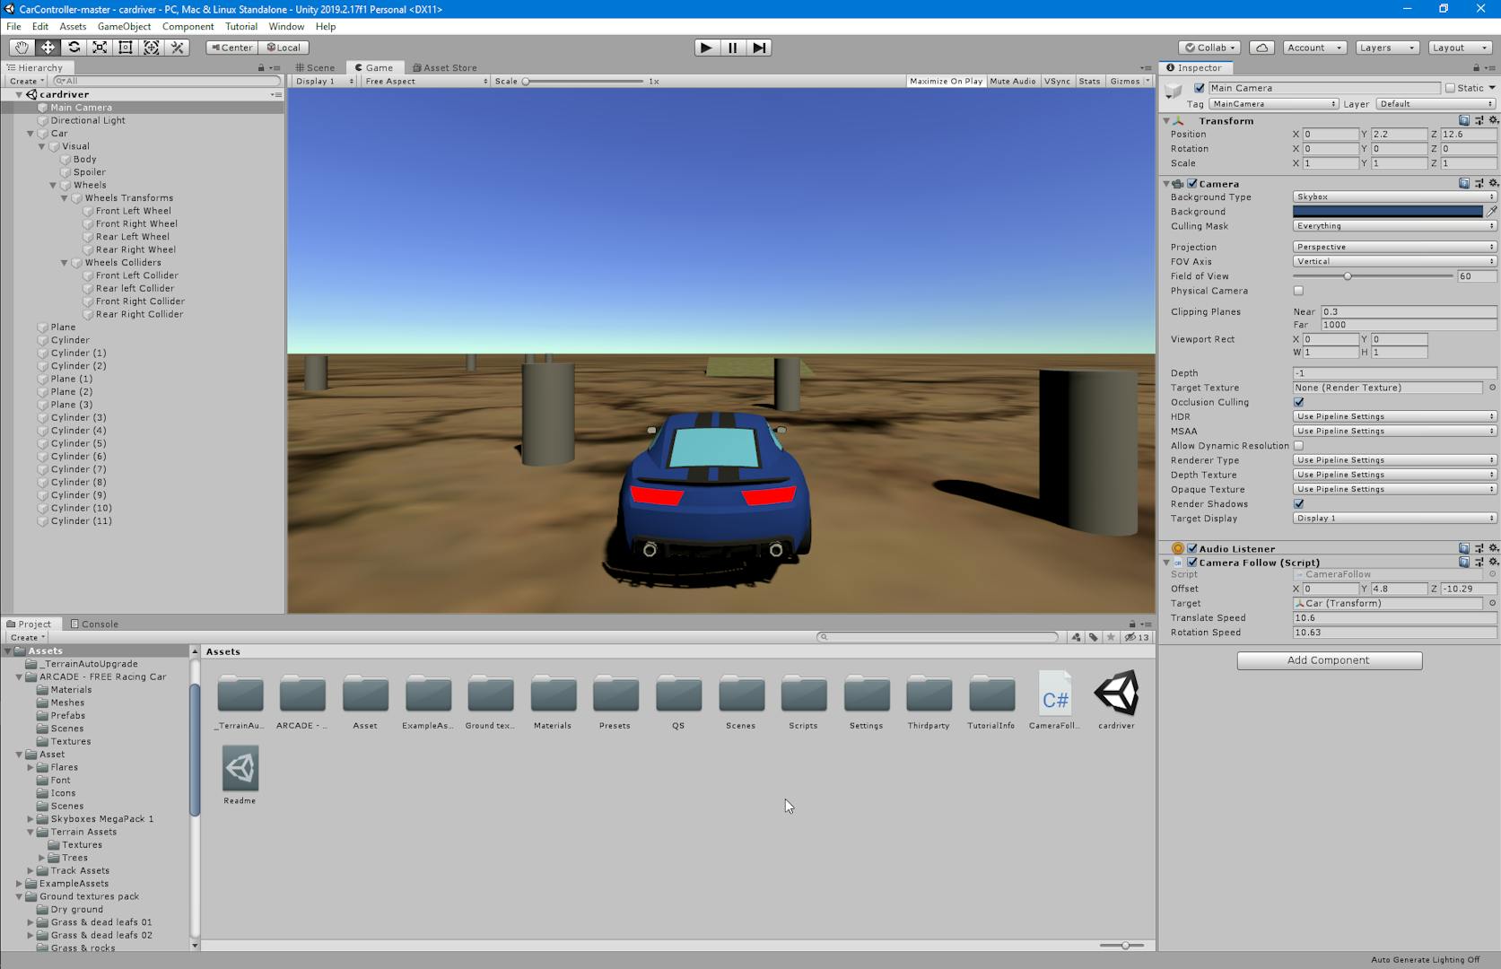Viewport: 1501px width, 969px height.
Task: Enable Physical Camera checkbox
Action: click(1298, 291)
